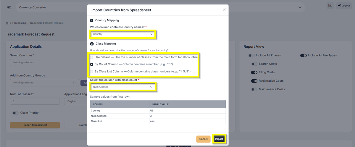Click the Num. of Classes input field
The width and height of the screenshot is (355, 147).
pos(35,101)
